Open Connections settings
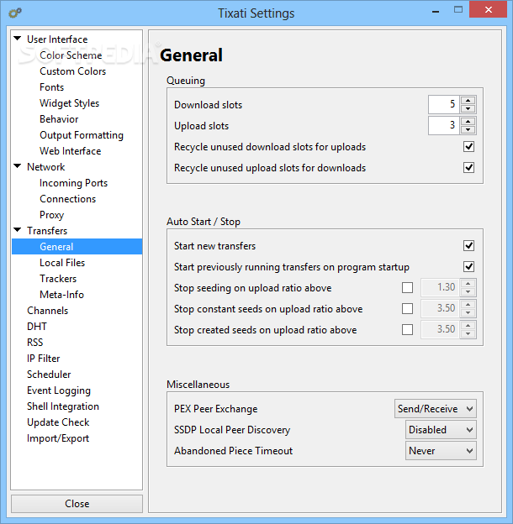 (x=67, y=199)
